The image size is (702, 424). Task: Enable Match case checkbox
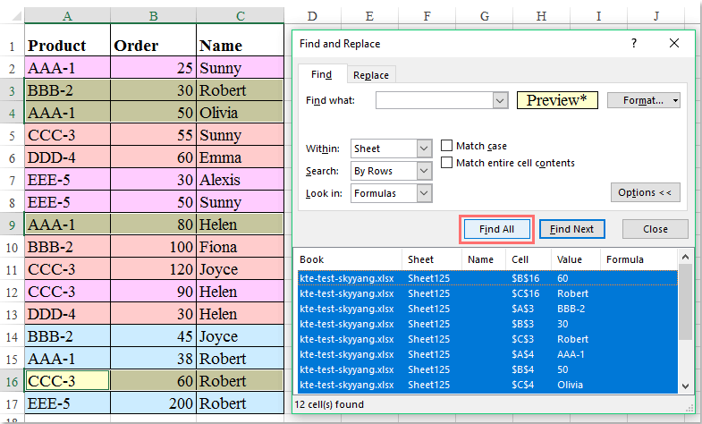(446, 146)
